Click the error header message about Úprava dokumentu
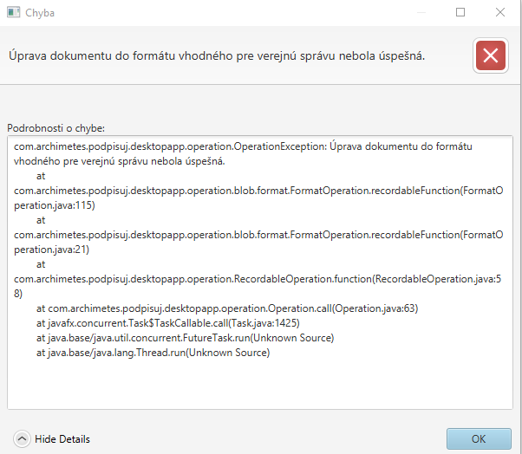Screen dimensions: 522x454 pos(217,55)
